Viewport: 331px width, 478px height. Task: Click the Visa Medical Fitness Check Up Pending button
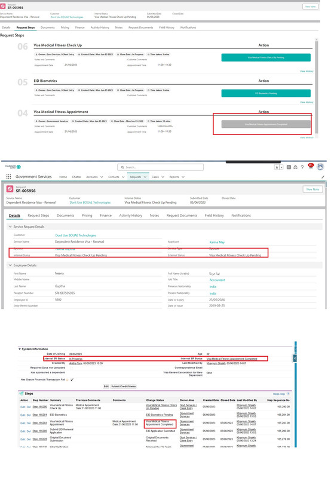point(266,57)
